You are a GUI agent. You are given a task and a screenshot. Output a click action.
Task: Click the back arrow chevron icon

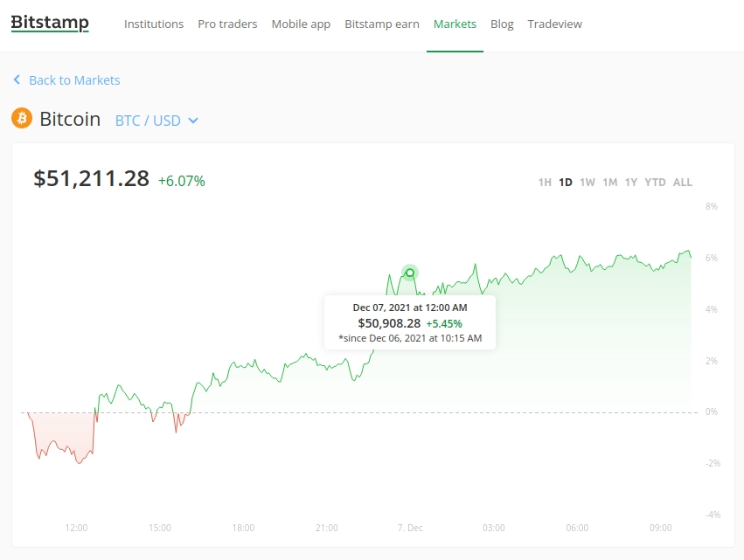coord(17,80)
